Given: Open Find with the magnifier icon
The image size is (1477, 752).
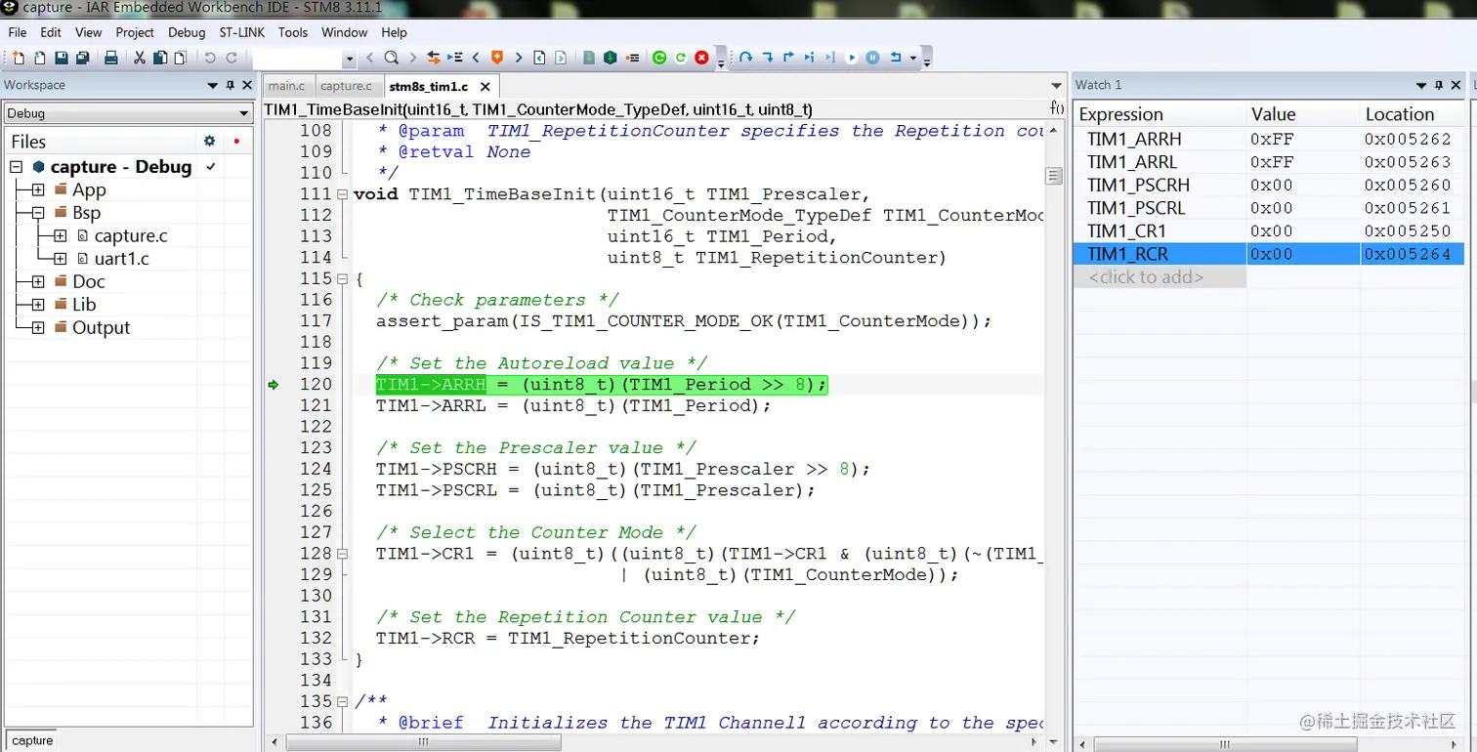Looking at the screenshot, I should coord(391,59).
